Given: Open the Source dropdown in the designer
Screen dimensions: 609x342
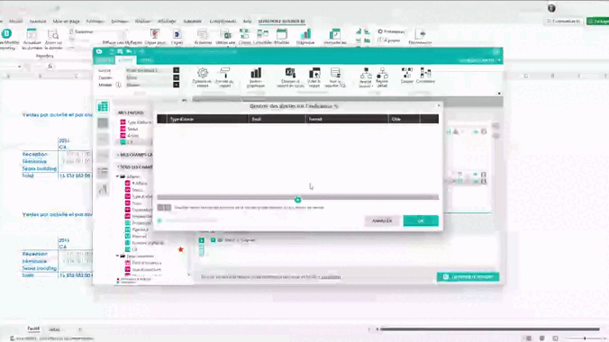Looking at the screenshot, I should point(176,70).
